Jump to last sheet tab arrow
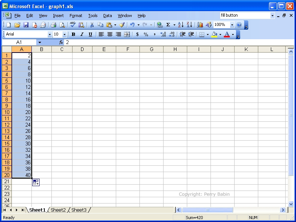Image resolution: width=296 pixels, height=222 pixels. coord(23,210)
